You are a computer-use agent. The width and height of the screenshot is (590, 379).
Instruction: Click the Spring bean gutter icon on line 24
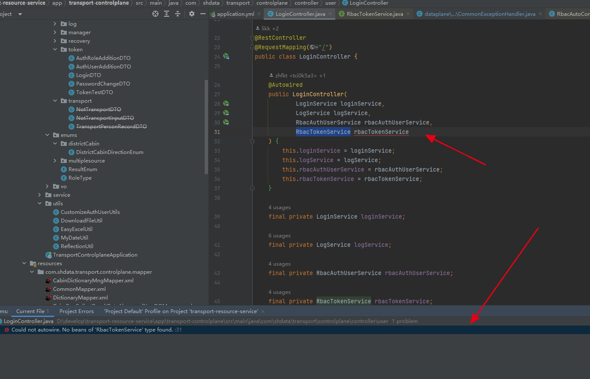[226, 56]
